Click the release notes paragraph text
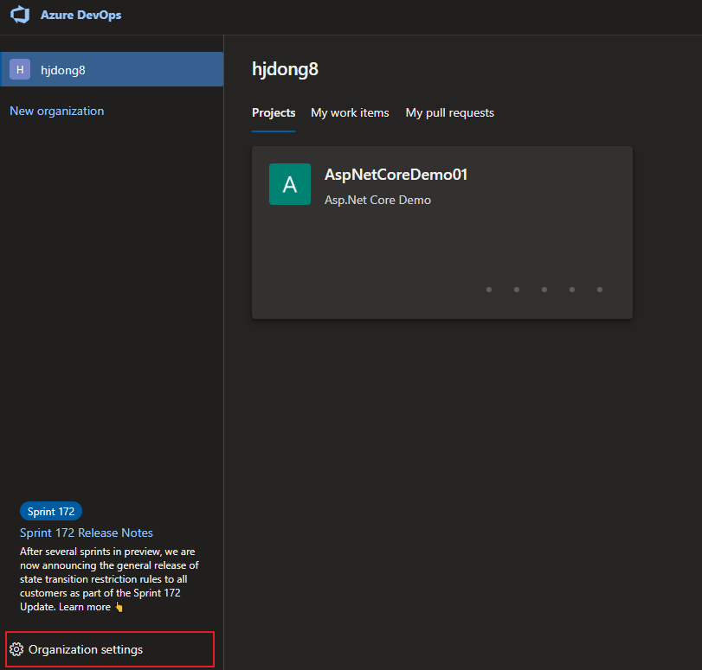 (109, 579)
